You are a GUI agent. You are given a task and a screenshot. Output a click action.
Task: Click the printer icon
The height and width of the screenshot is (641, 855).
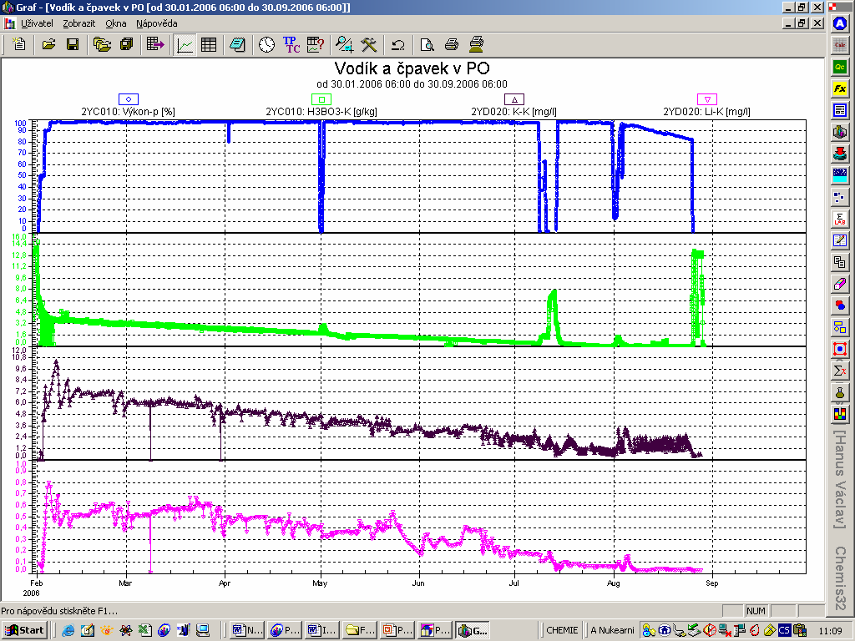click(452, 44)
